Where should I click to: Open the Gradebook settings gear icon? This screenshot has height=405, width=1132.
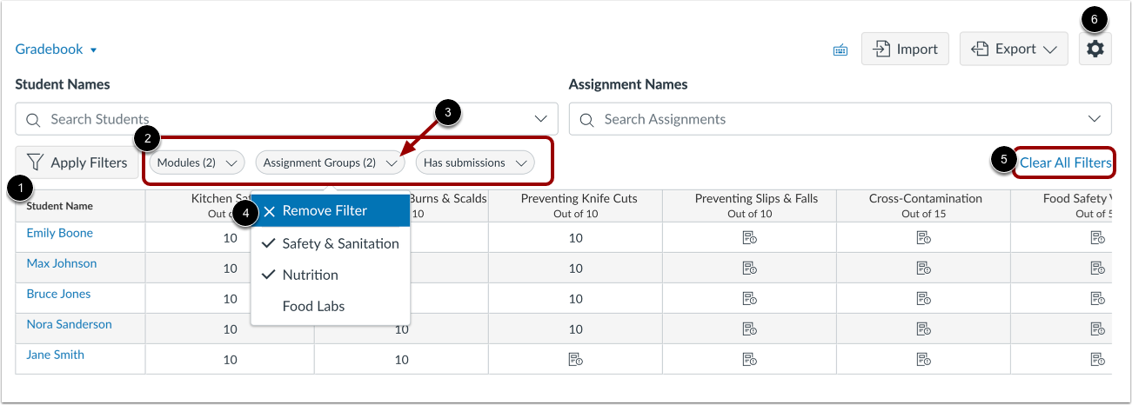point(1095,50)
